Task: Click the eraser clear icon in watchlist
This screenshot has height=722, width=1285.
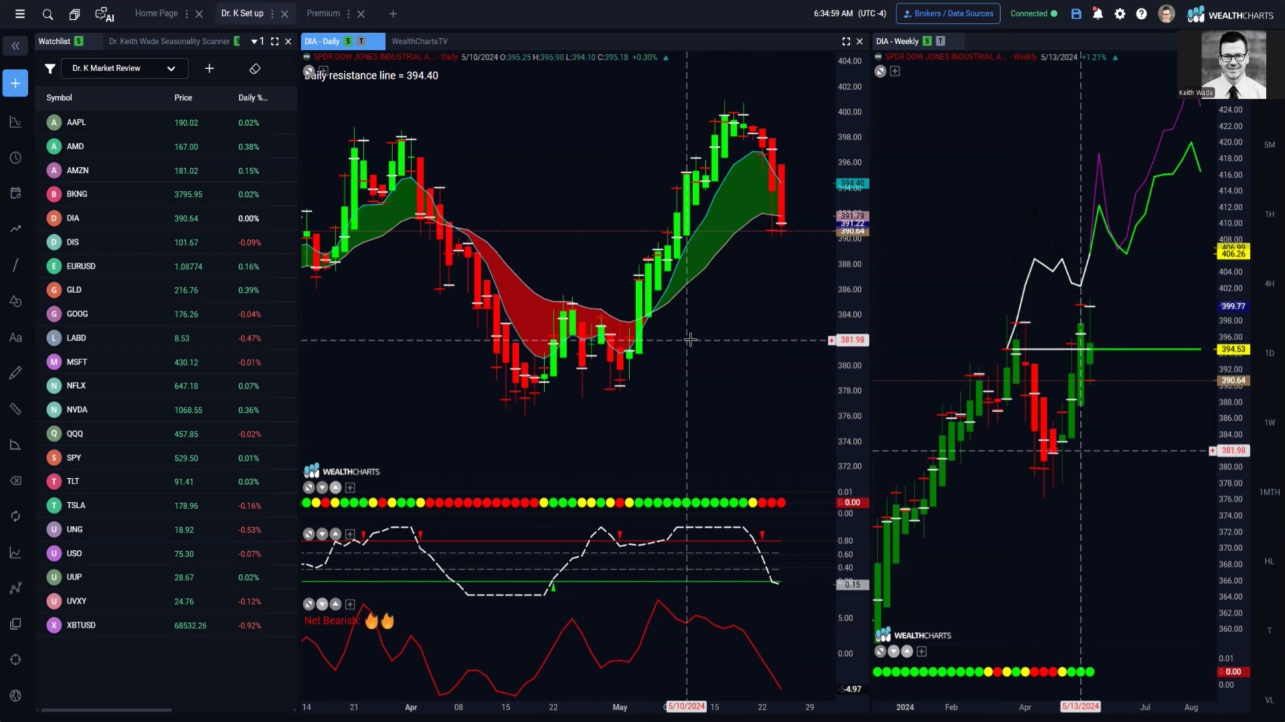Action: click(255, 68)
